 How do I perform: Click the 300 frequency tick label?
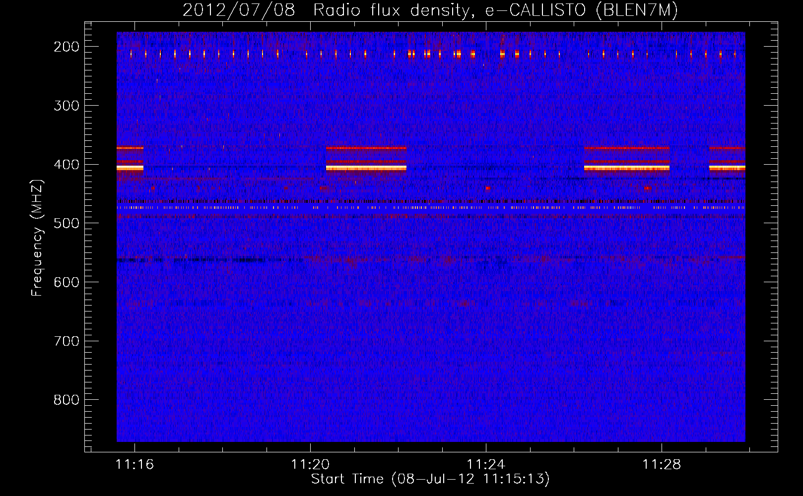click(67, 106)
